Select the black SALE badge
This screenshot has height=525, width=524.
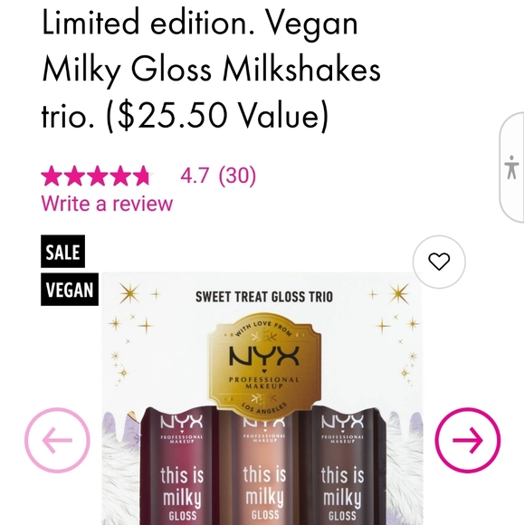point(63,252)
